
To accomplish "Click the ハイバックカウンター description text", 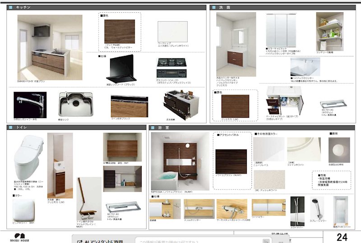I will pos(314,80).
